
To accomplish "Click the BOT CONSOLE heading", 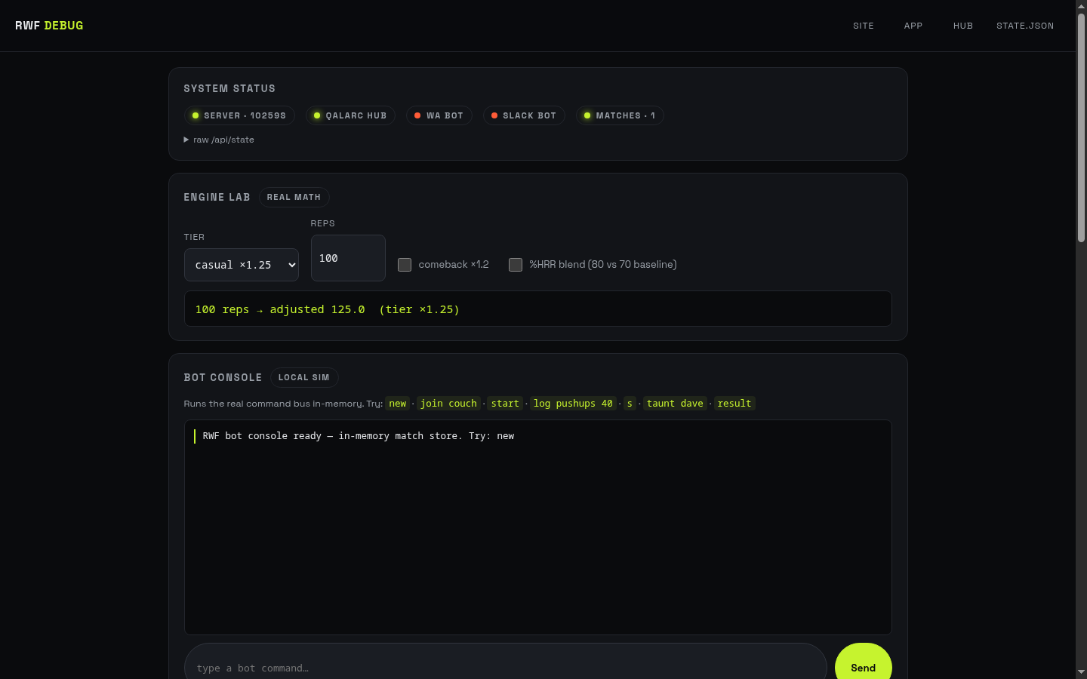I will 223,377.
